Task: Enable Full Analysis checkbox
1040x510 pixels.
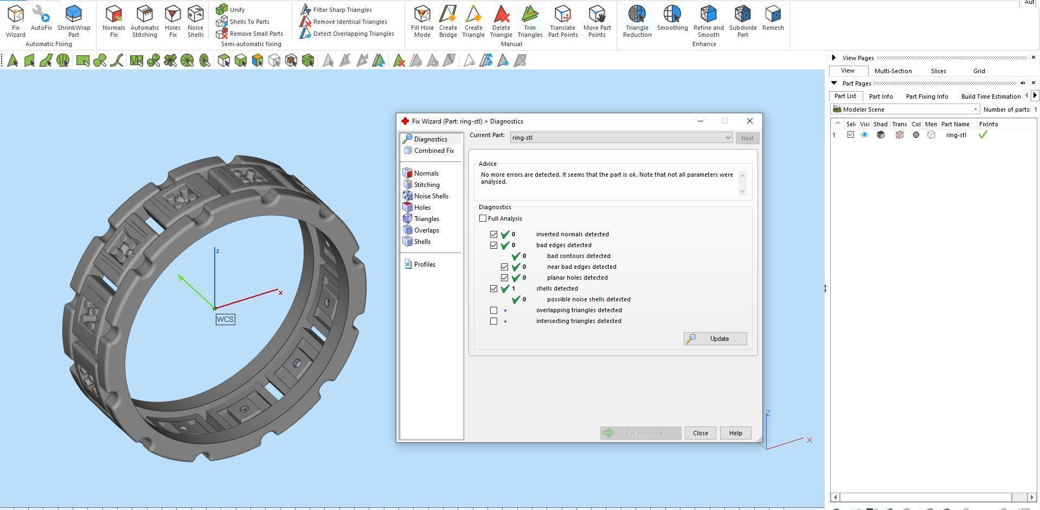Action: (483, 218)
